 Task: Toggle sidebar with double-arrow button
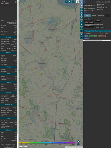[85, 2]
